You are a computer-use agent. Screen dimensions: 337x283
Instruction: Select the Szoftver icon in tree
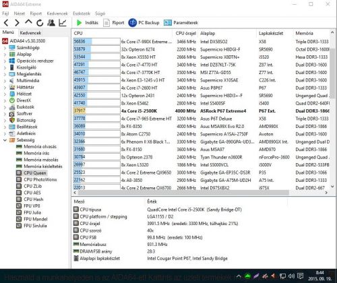coord(12,114)
